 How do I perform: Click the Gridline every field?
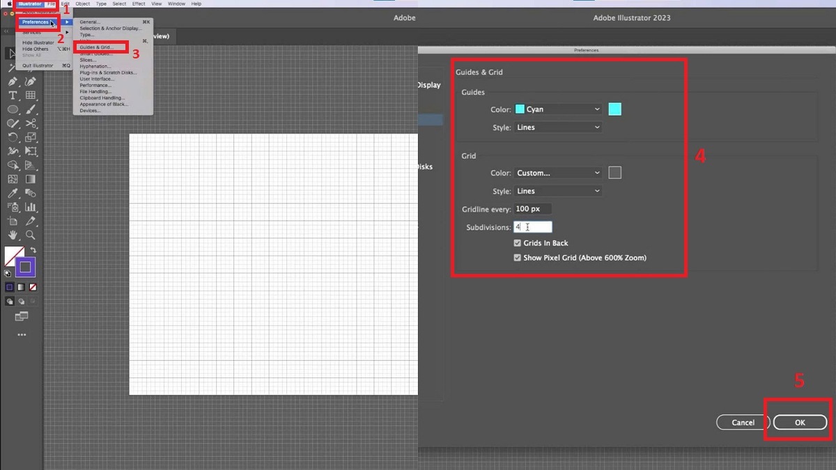[x=532, y=209]
